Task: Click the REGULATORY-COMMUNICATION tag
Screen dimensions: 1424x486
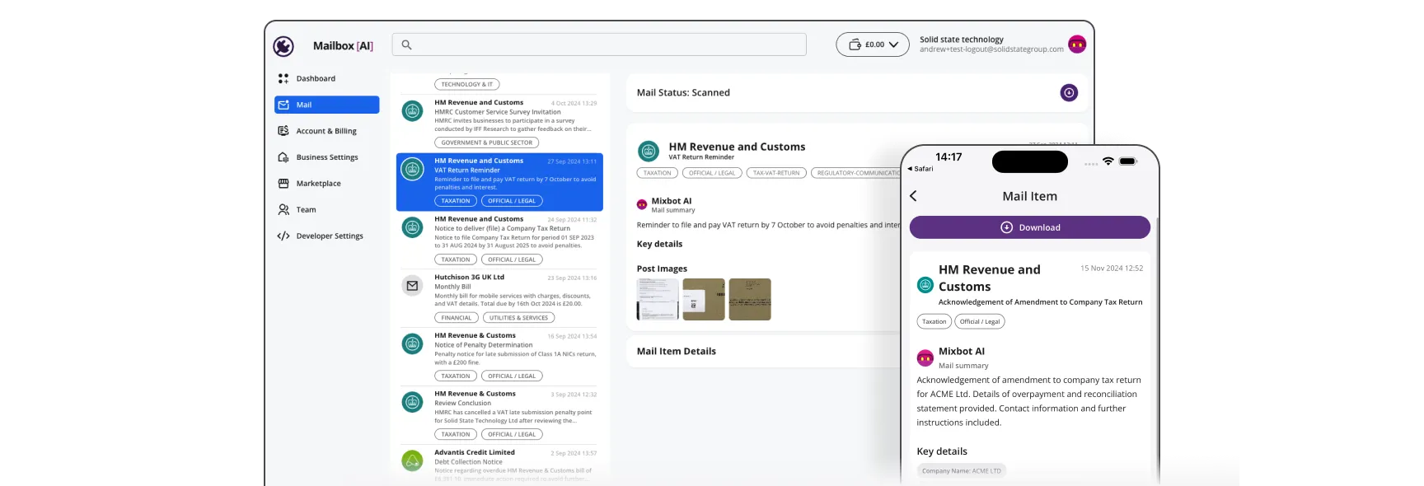Action: point(856,173)
